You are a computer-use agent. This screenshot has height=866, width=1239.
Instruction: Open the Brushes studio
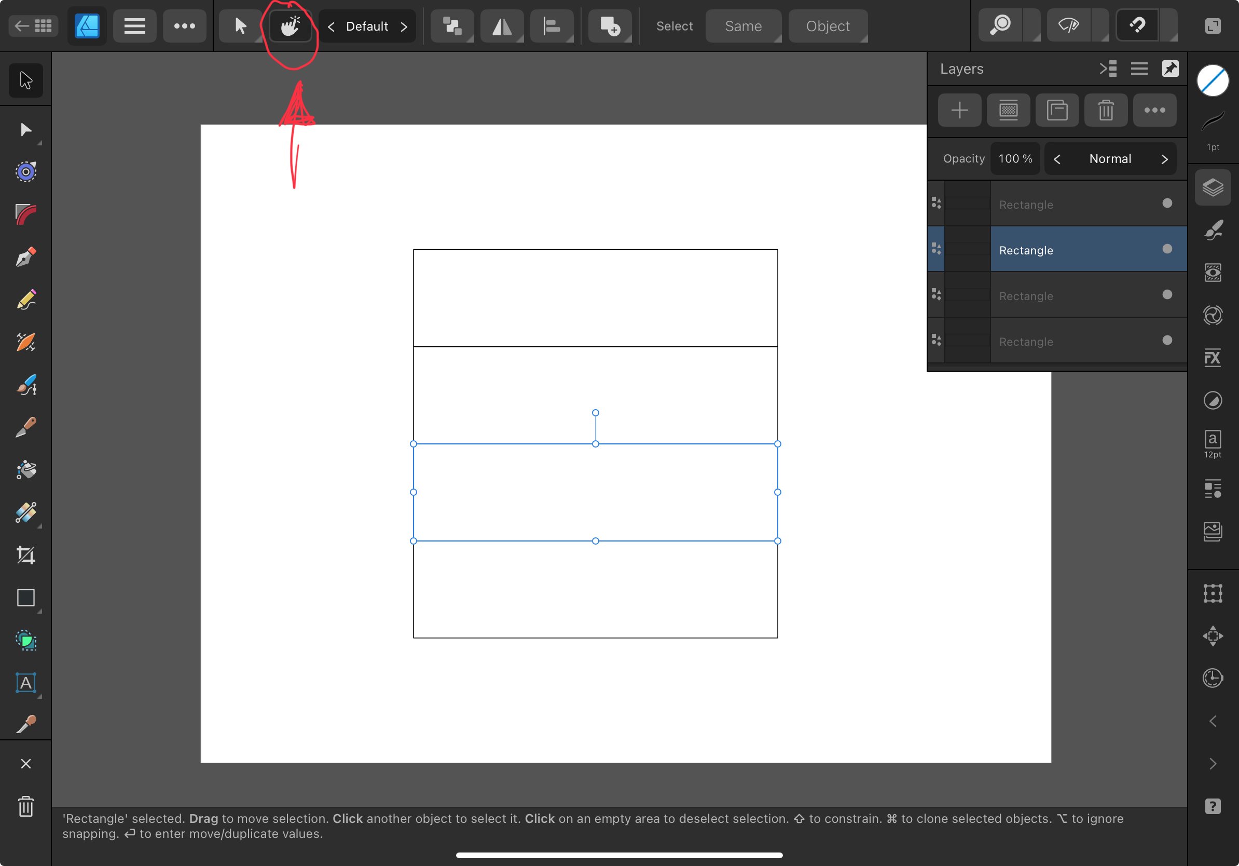pos(1213,230)
